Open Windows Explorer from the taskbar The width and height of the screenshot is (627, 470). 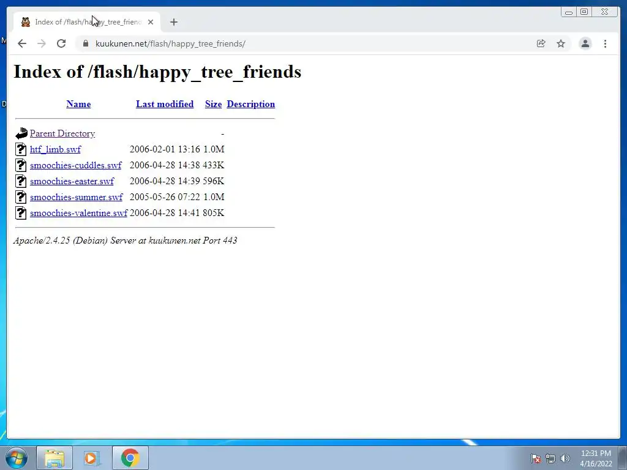point(54,458)
